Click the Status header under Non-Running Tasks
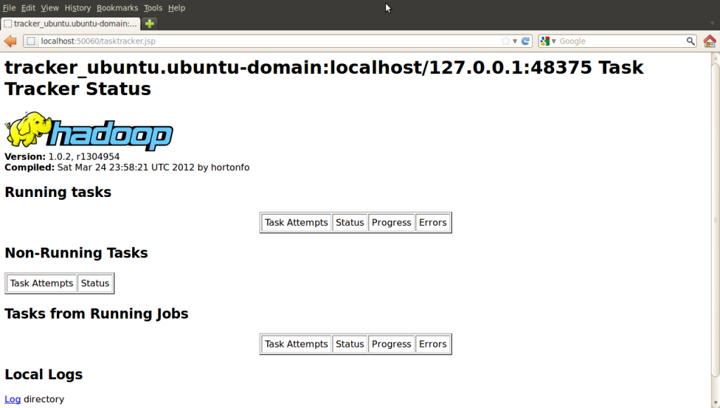720x408 pixels. (95, 283)
